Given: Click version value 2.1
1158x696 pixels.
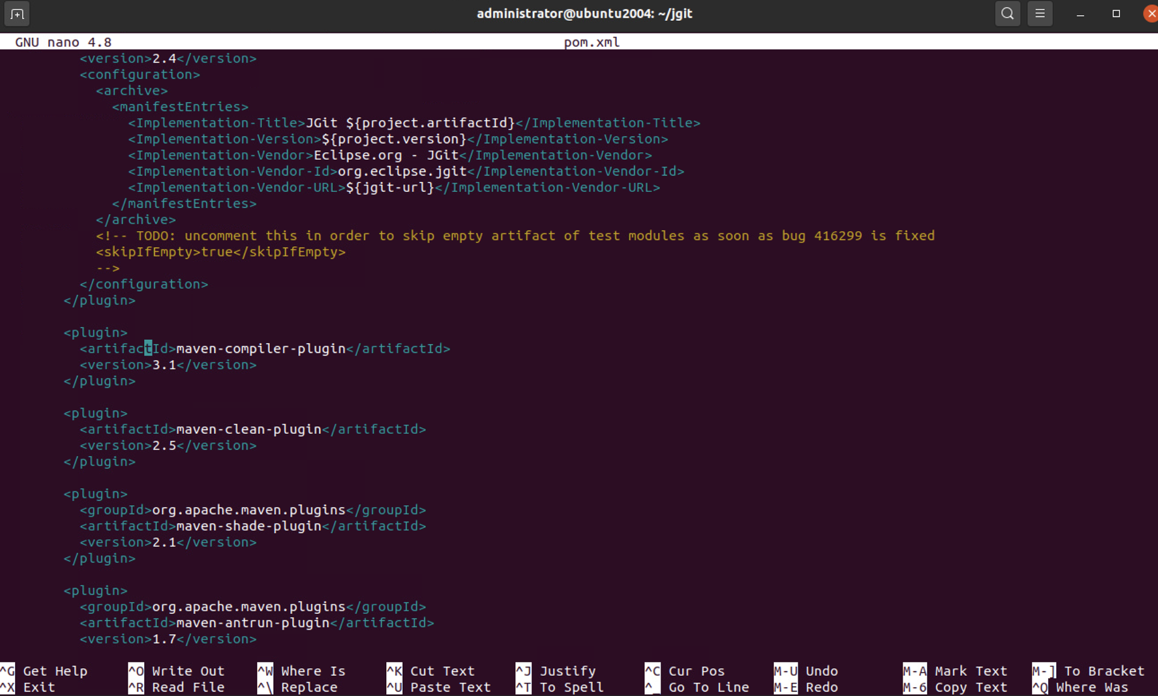Looking at the screenshot, I should pyautogui.click(x=164, y=542).
